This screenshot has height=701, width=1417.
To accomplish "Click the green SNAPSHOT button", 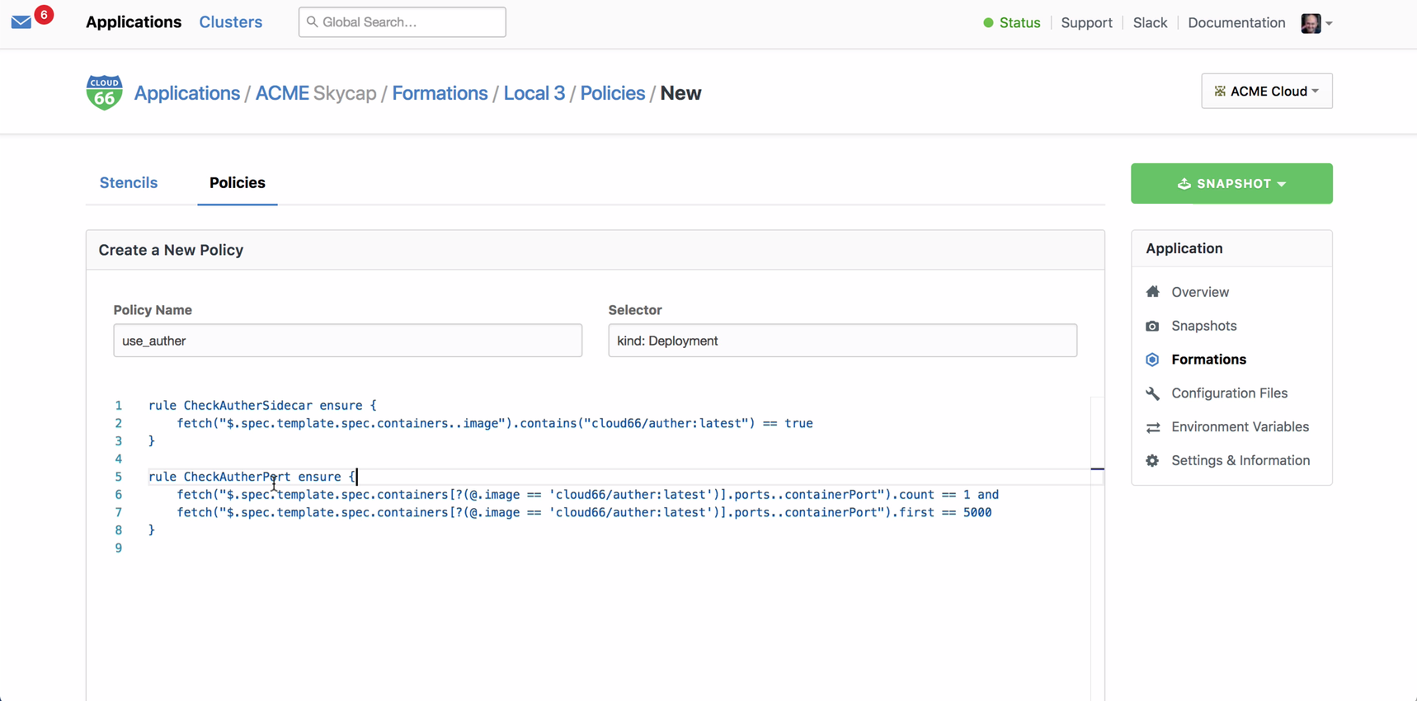I will pyautogui.click(x=1231, y=183).
